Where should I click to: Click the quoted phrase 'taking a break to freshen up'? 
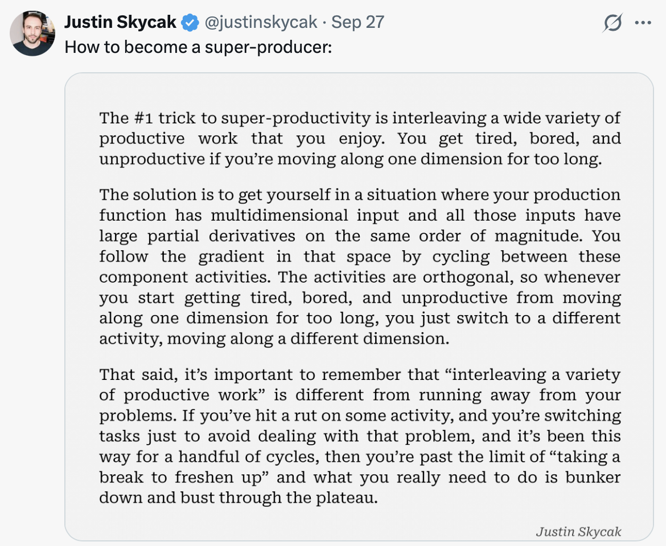[360, 467]
